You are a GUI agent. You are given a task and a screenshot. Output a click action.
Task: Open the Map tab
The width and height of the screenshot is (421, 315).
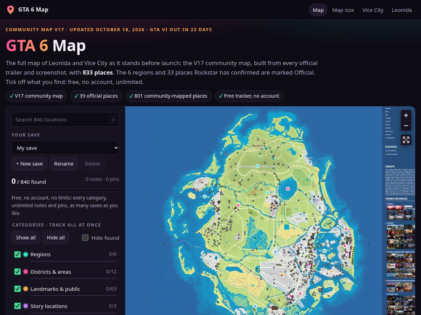click(318, 10)
